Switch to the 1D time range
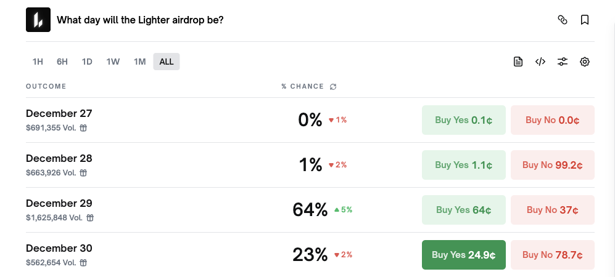This screenshot has height=277, width=615. coord(87,62)
